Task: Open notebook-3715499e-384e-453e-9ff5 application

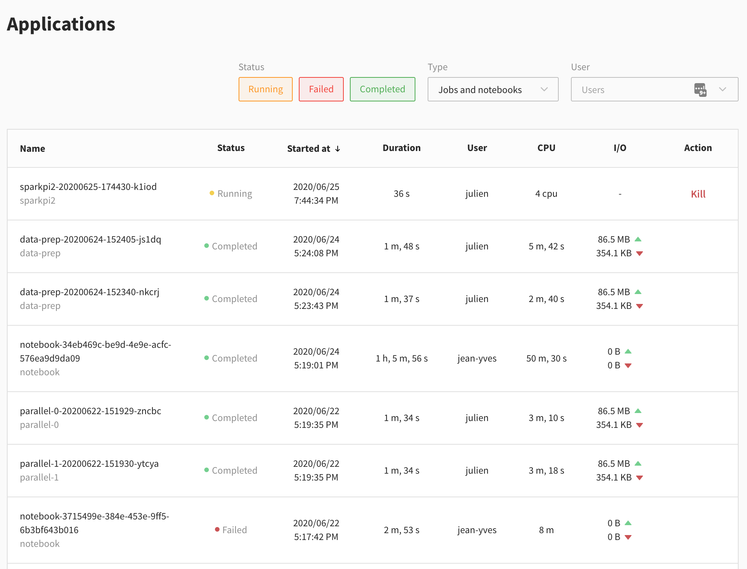Action: click(x=95, y=523)
